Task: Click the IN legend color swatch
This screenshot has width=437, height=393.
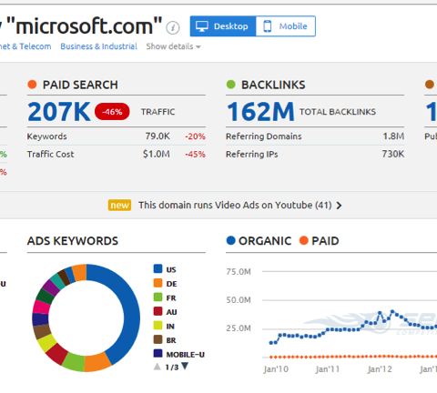Action: point(158,326)
